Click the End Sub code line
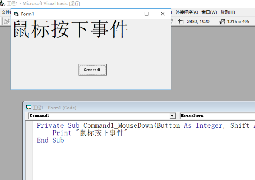 51,140
